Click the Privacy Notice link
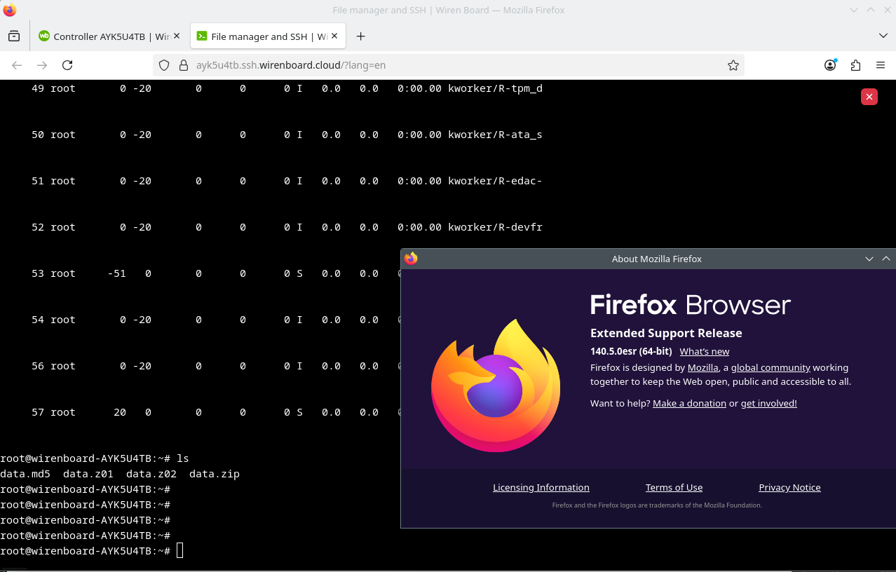The image size is (896, 572). coord(789,487)
